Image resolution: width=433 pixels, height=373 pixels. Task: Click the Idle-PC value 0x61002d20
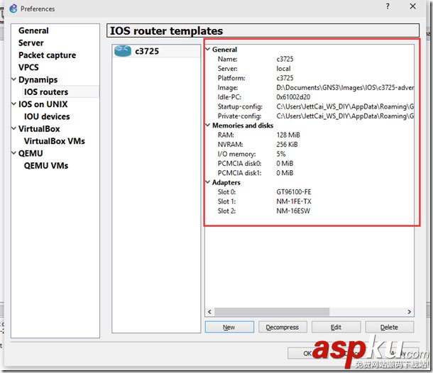click(293, 97)
